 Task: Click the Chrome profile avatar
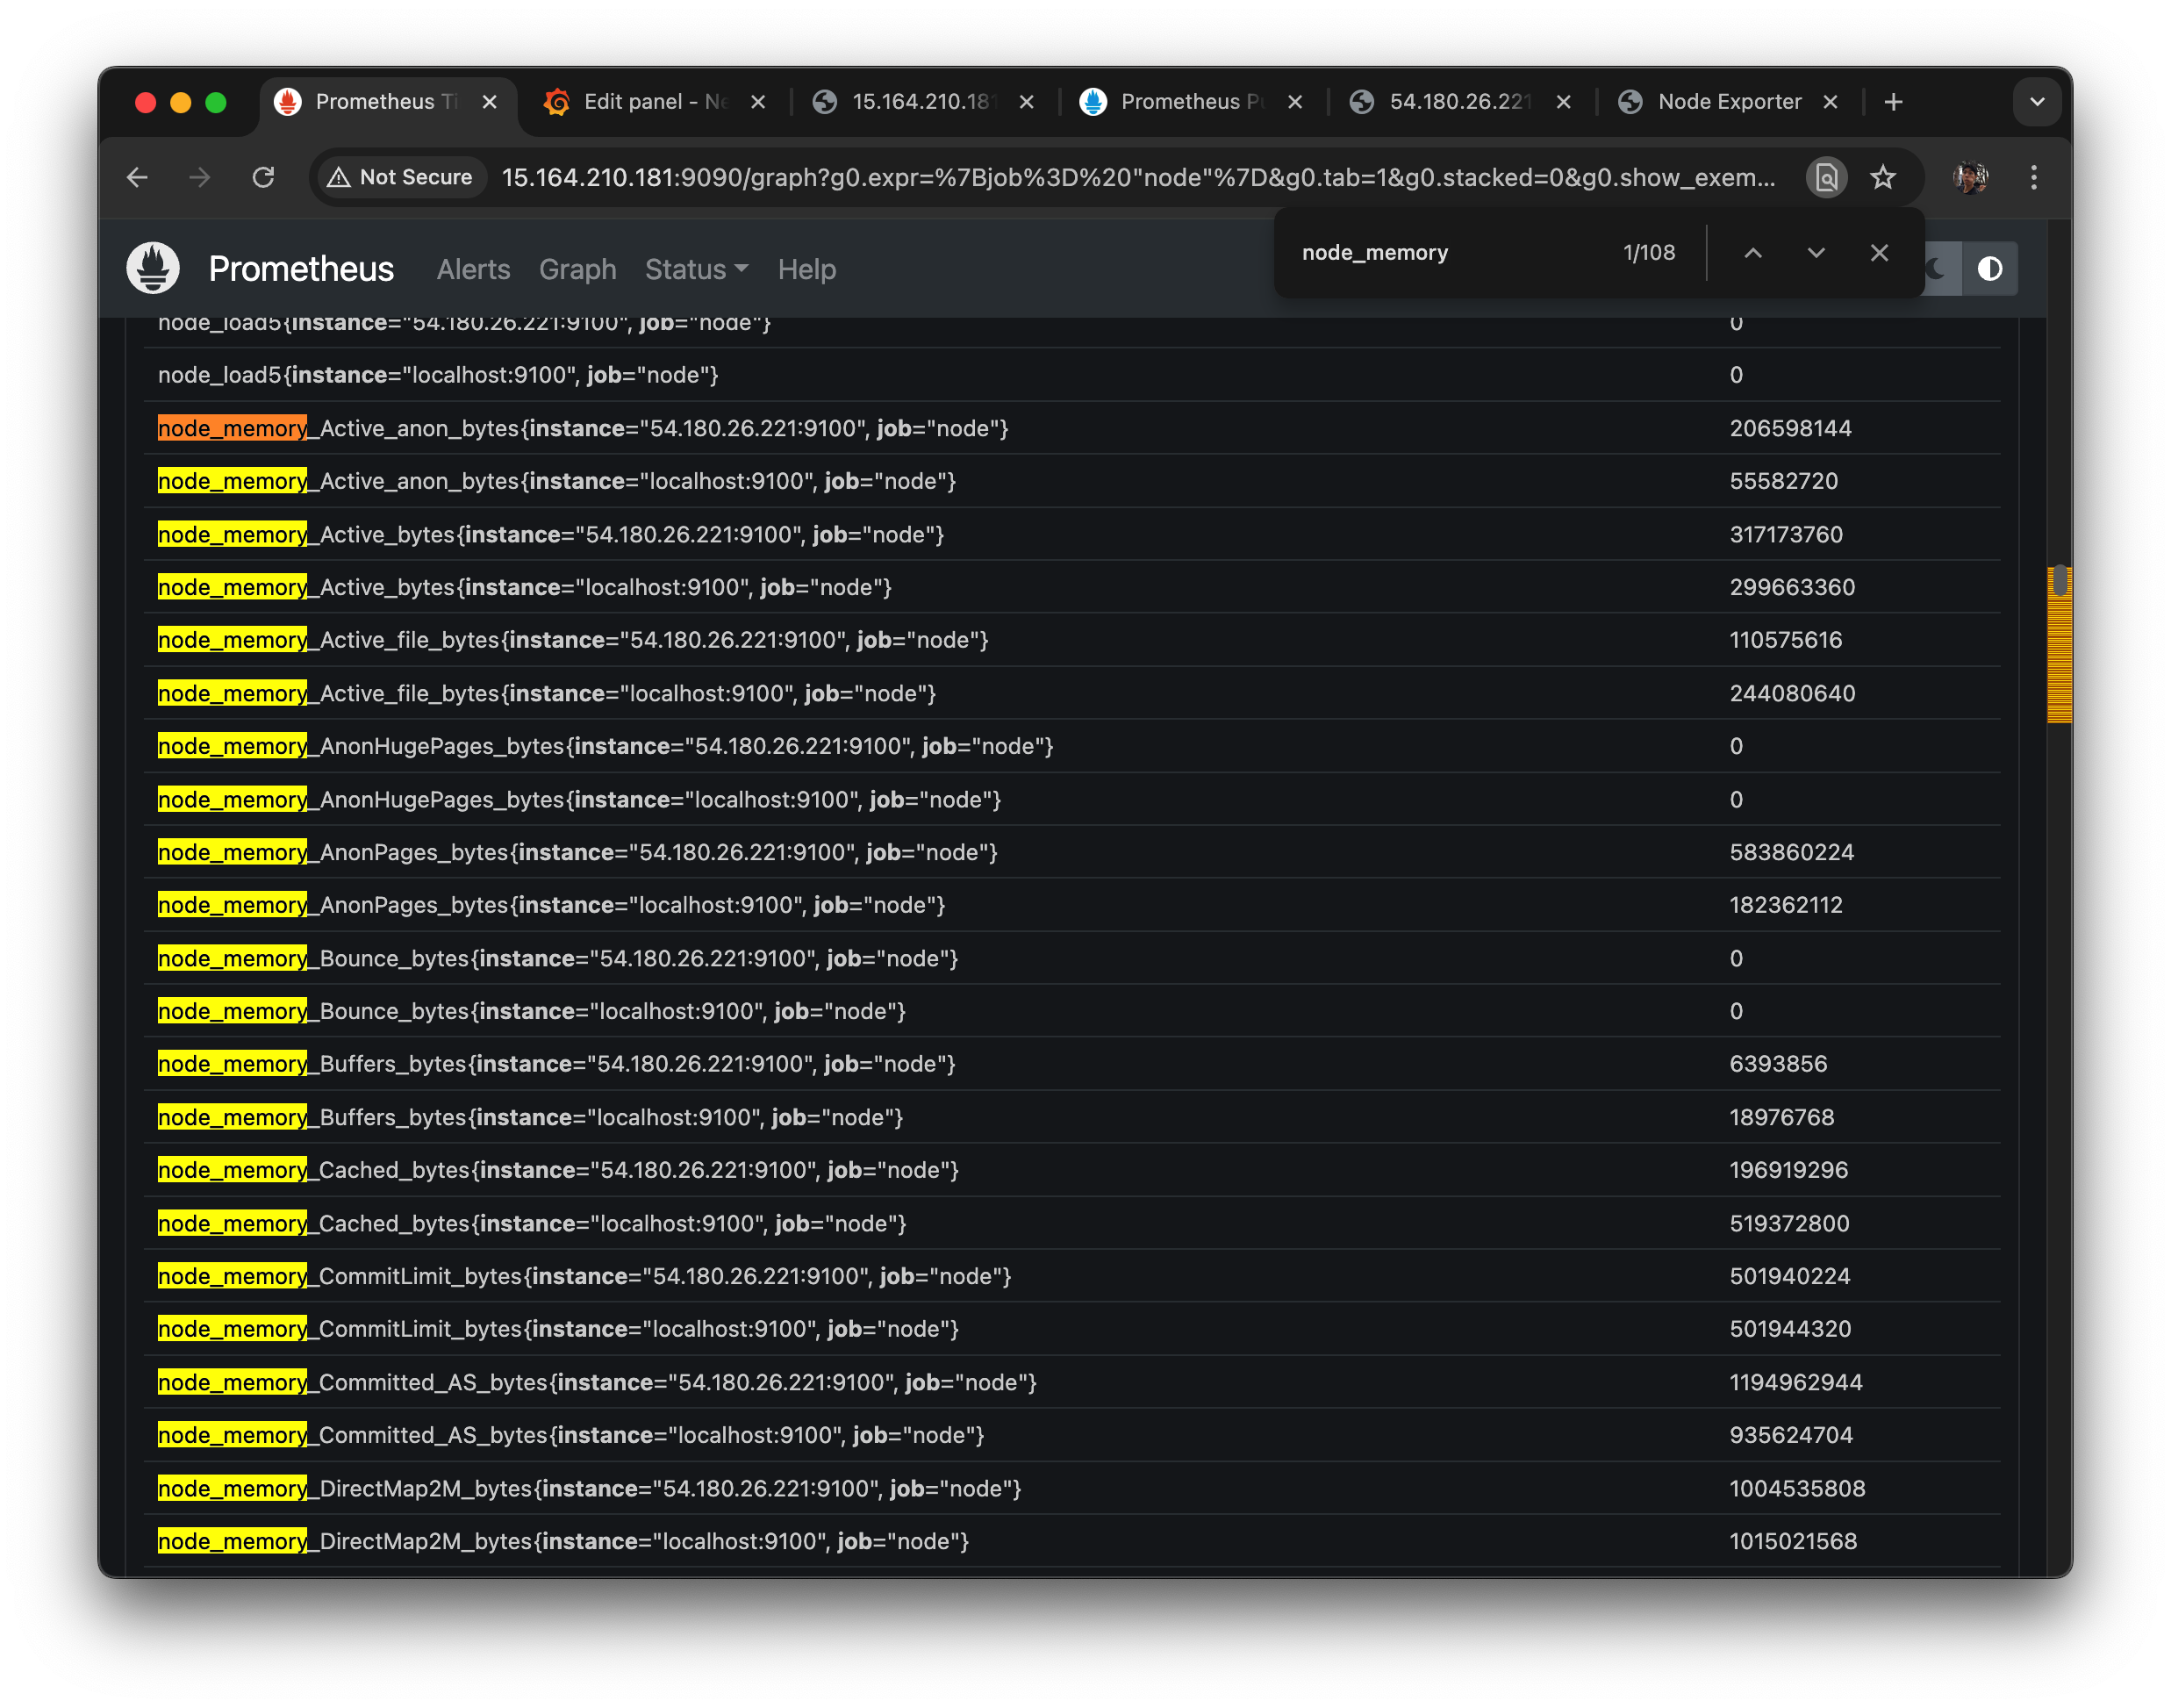coord(1970,177)
